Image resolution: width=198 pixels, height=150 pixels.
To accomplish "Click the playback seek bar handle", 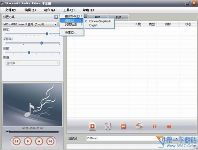I will coord(8,131).
